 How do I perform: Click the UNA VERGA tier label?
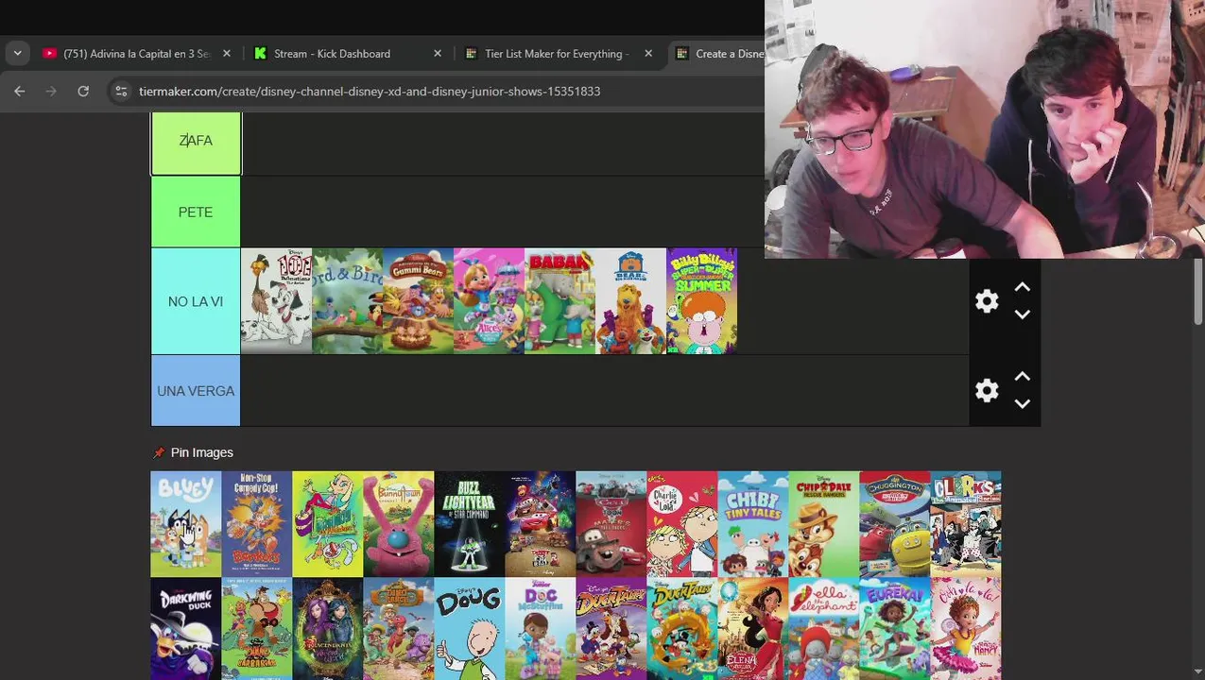coord(196,390)
